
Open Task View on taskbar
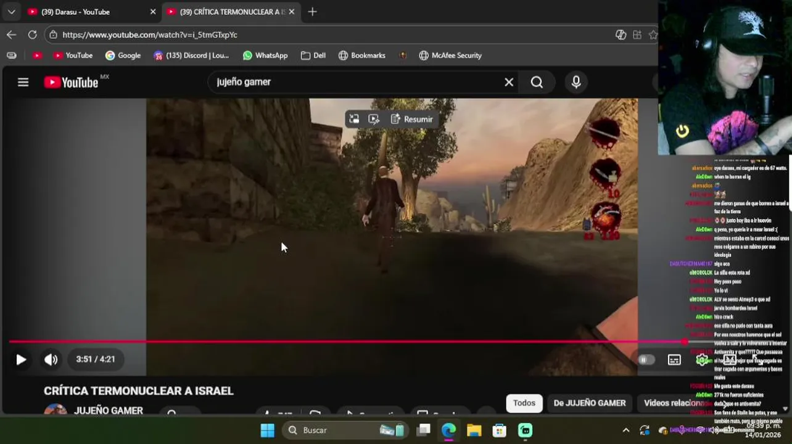point(423,430)
